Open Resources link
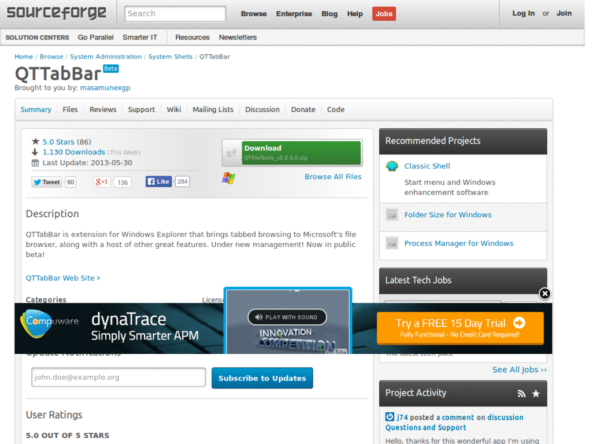Screen dimensions: 592x444 tap(192, 38)
